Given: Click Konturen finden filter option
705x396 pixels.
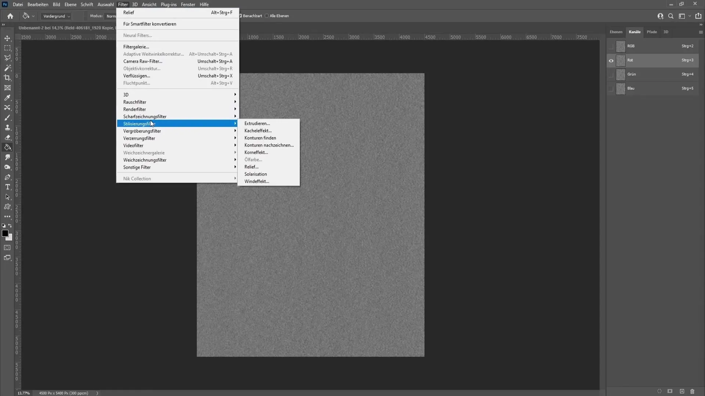Looking at the screenshot, I should point(260,138).
